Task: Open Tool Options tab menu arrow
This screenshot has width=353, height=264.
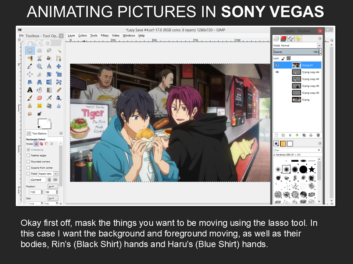Action: 61,133
